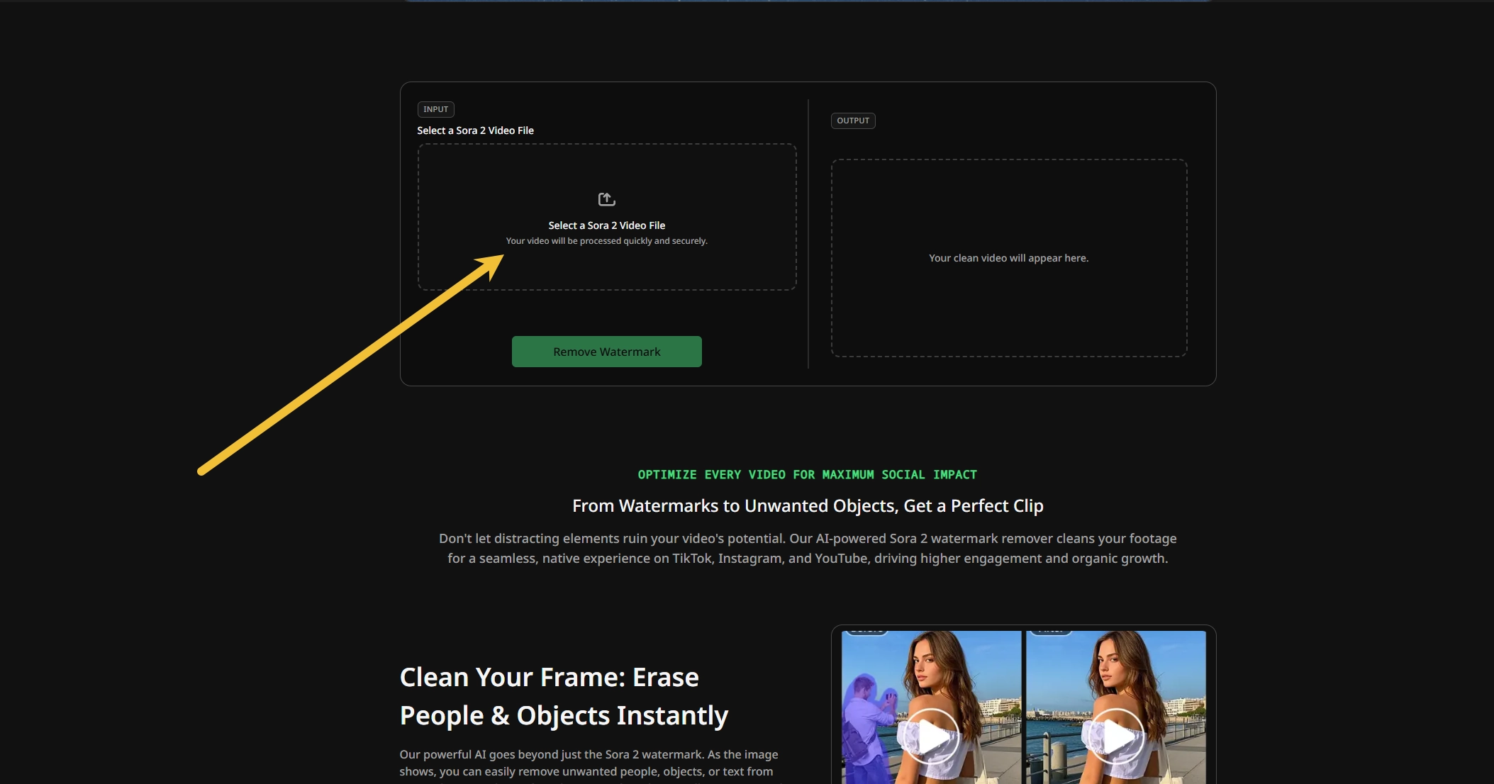The height and width of the screenshot is (784, 1494).
Task: Click the Before tag on left thumbnail
Action: pos(866,631)
